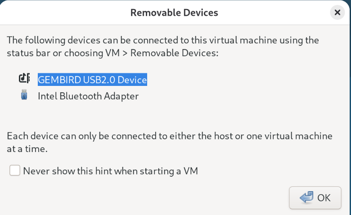Close the Removable Devices dialog with X
This screenshot has width=351, height=215.
pos(337,13)
